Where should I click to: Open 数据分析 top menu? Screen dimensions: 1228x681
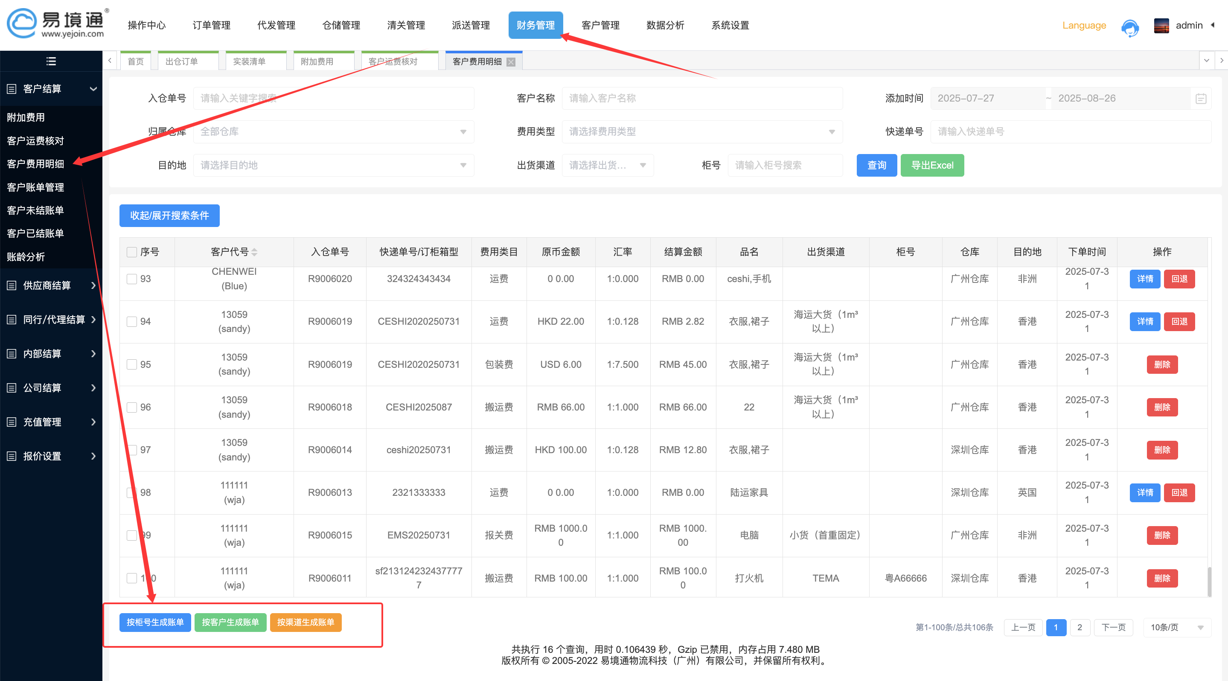pyautogui.click(x=666, y=25)
